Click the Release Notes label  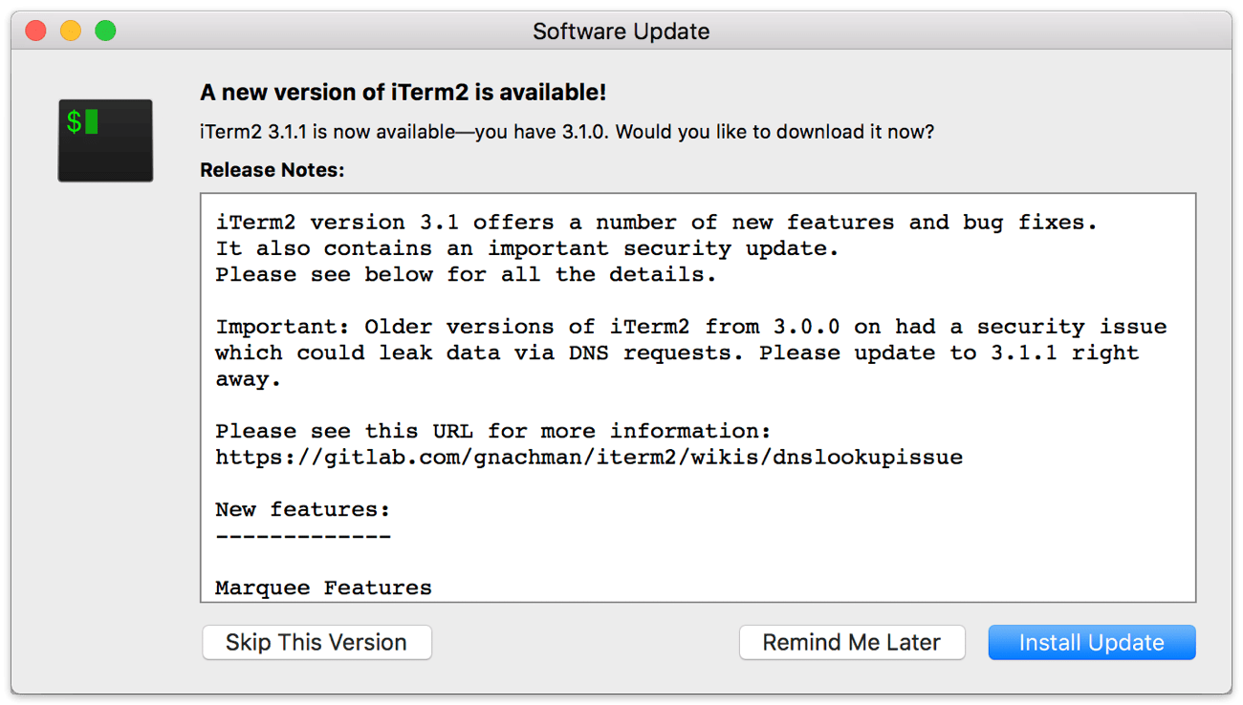[272, 171]
